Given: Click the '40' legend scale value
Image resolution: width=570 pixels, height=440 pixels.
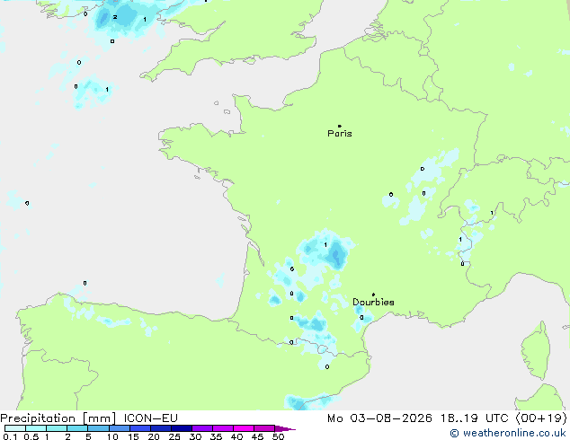Looking at the screenshot, I should [x=236, y=436].
